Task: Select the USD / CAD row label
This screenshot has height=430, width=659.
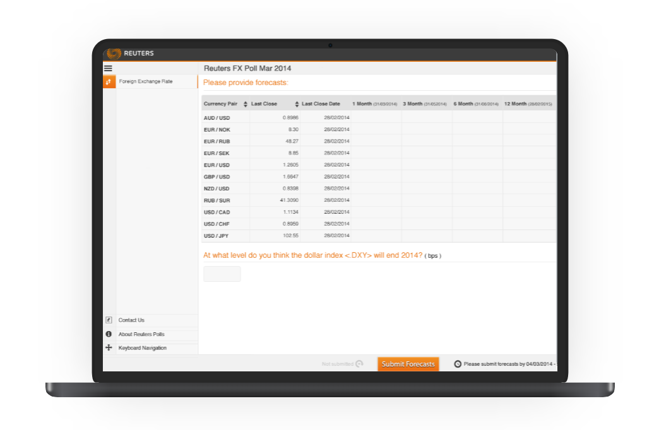Action: [x=217, y=212]
